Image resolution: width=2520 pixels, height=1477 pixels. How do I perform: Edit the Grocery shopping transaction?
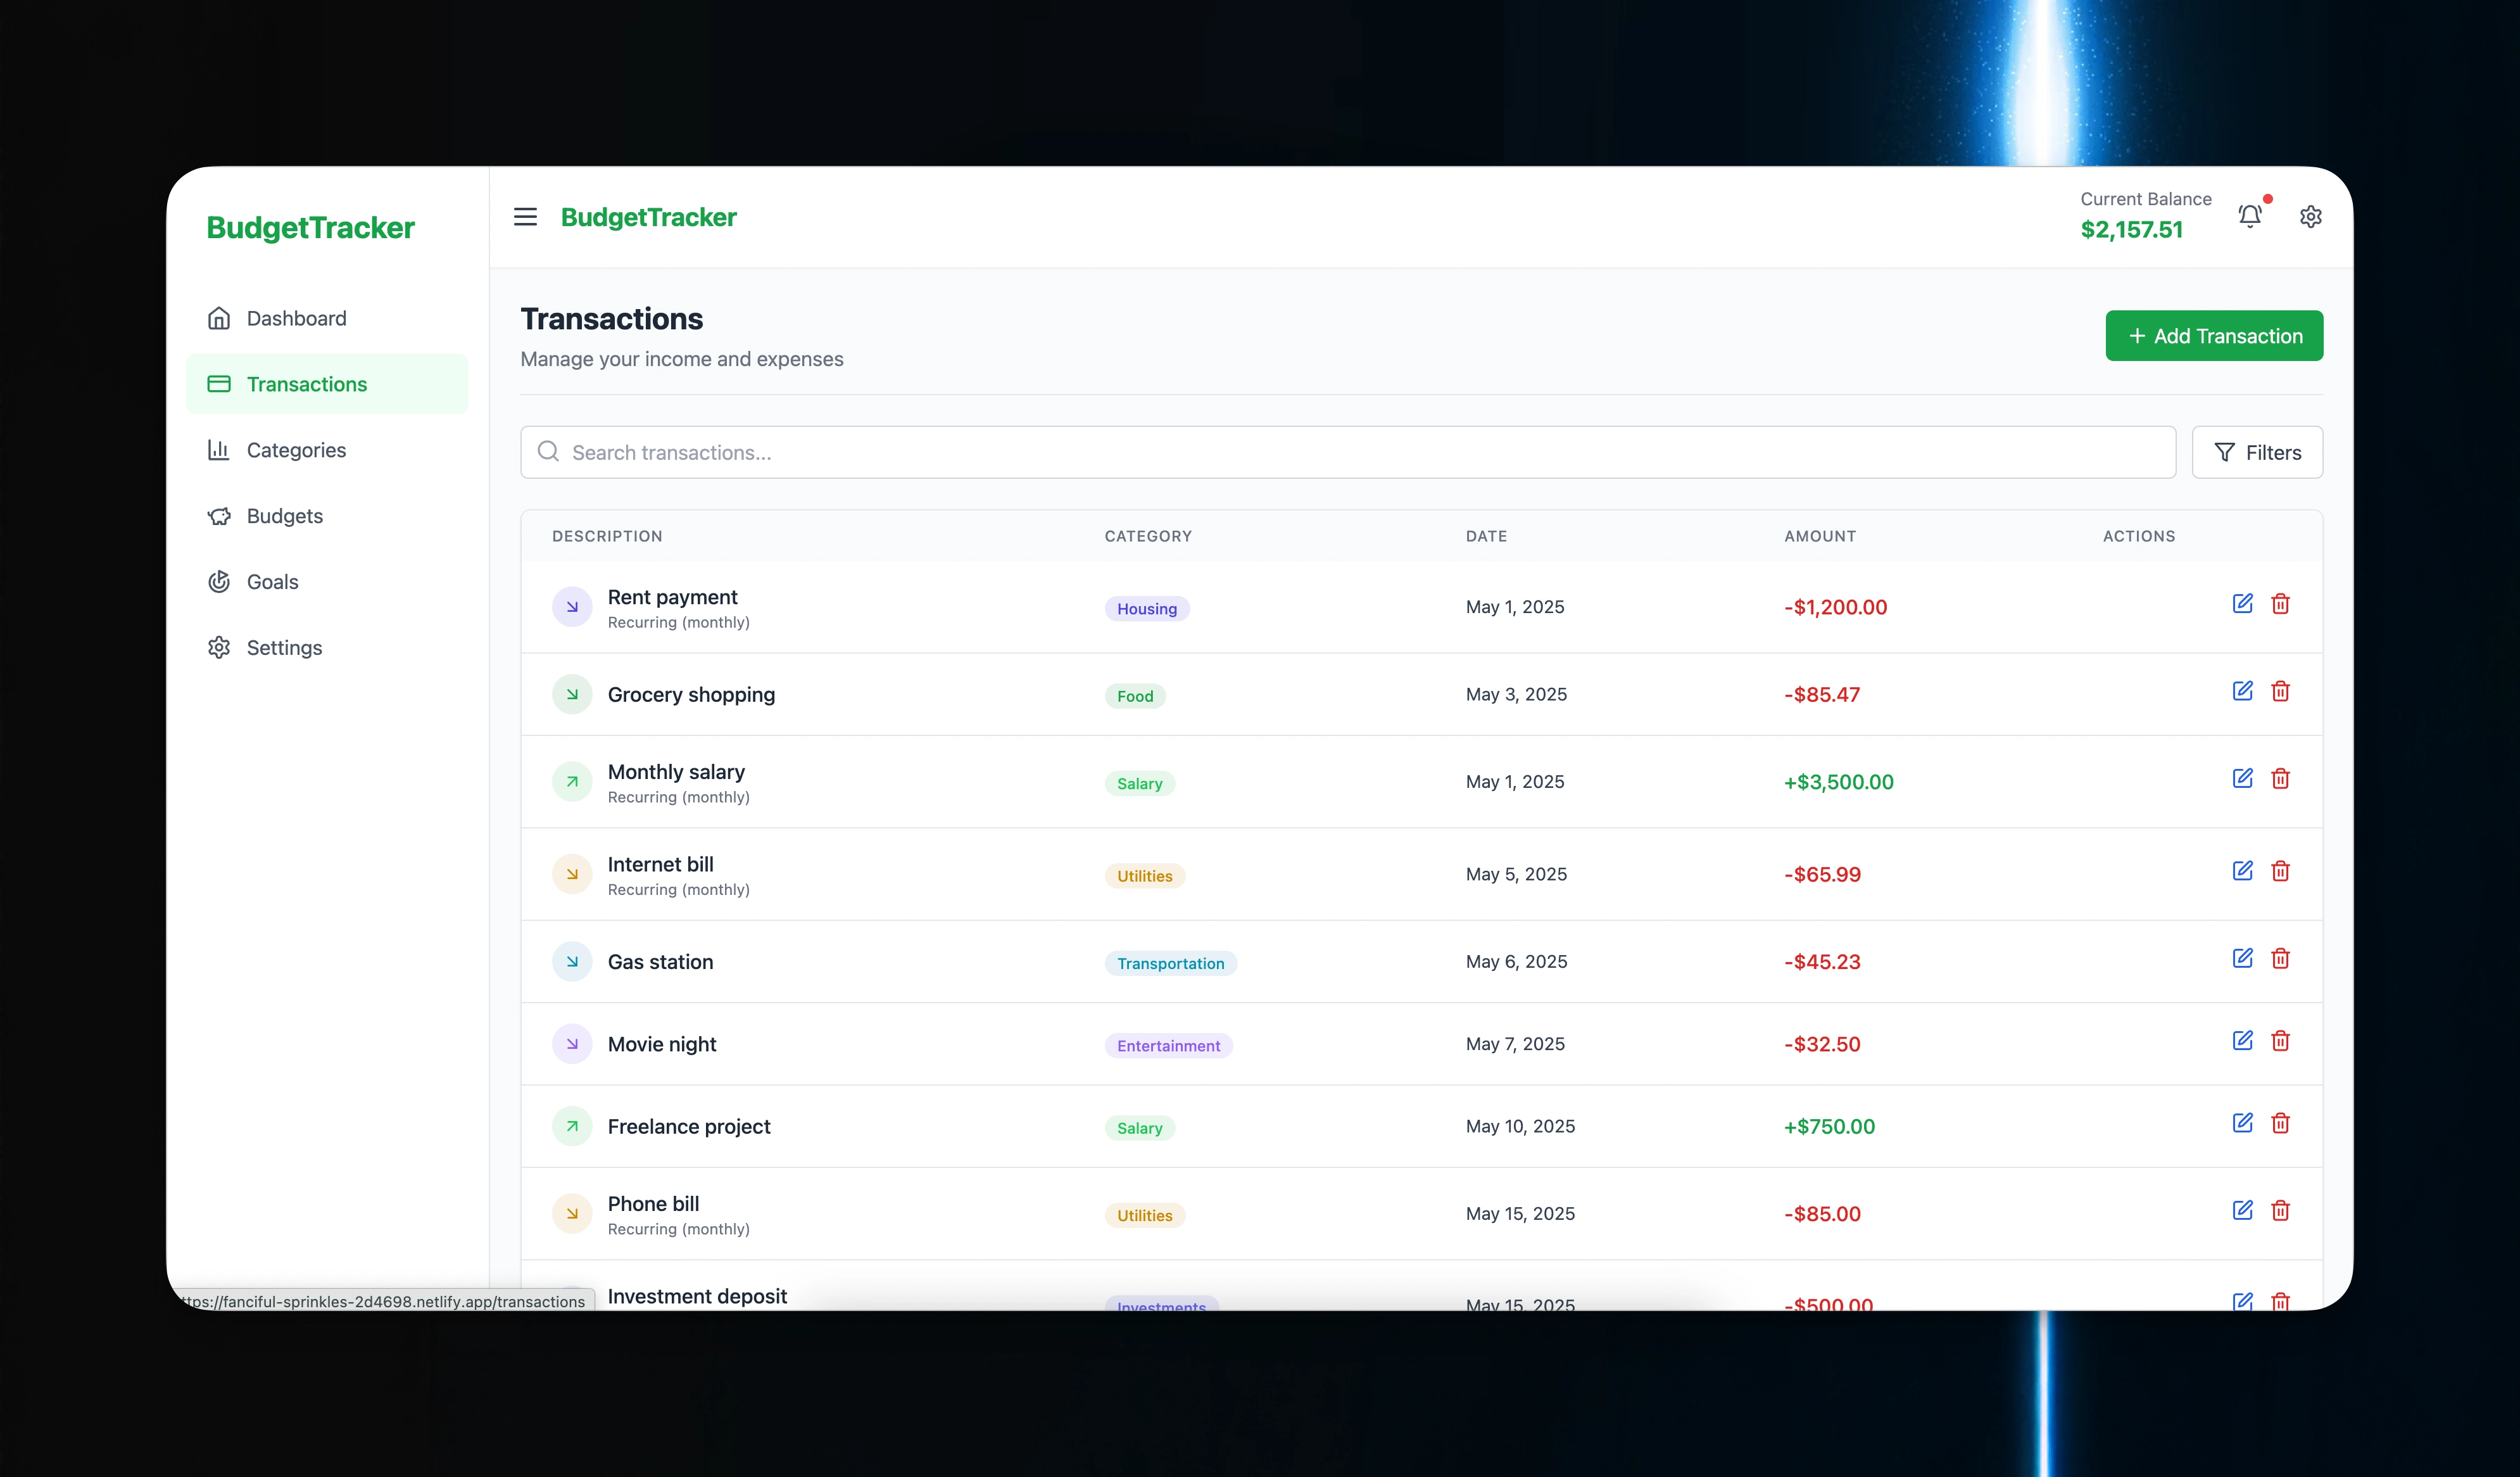[x=2243, y=691]
